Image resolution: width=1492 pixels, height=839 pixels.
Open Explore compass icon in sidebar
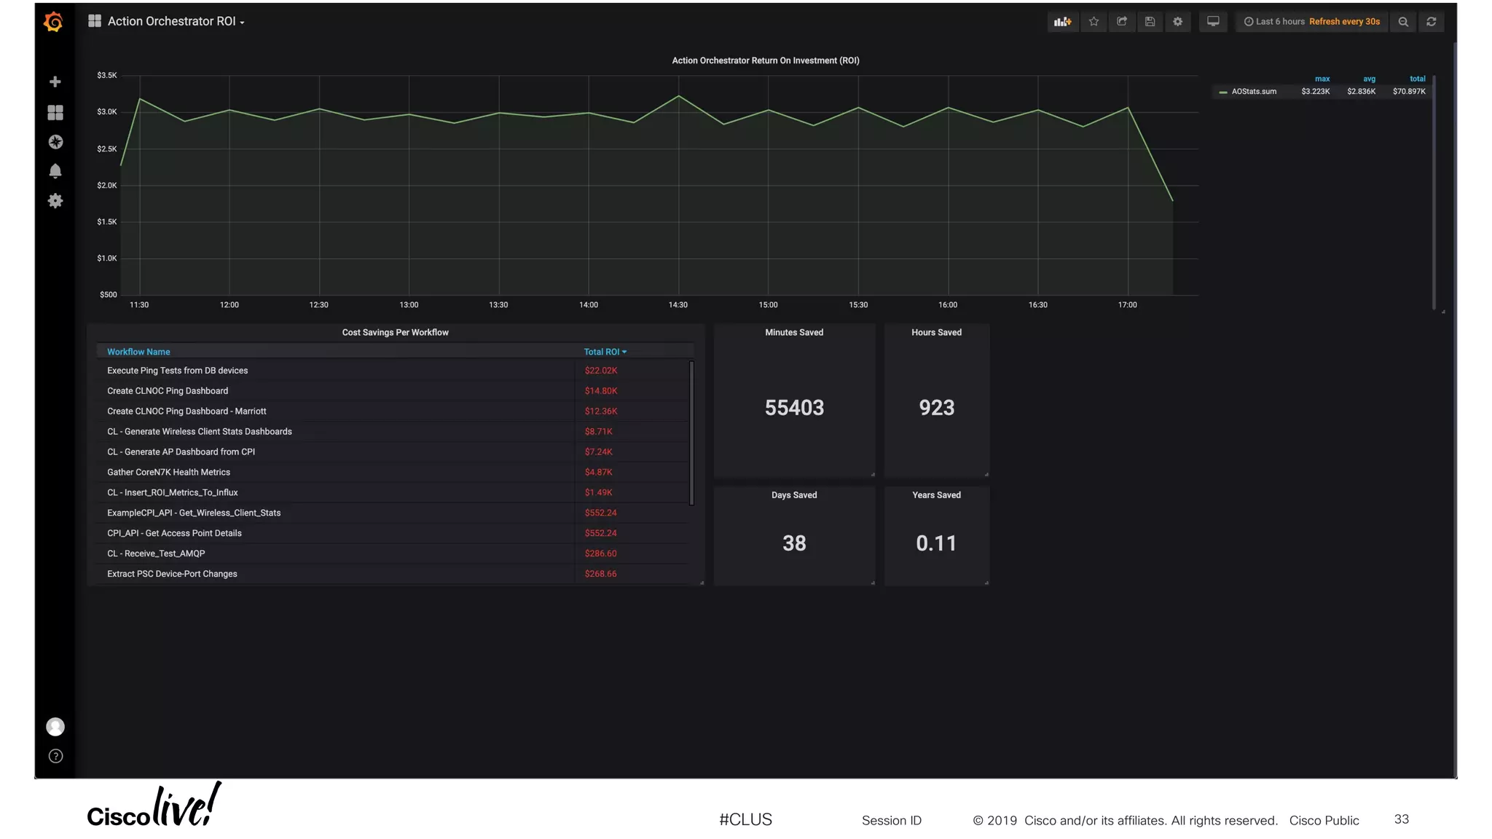coord(55,142)
